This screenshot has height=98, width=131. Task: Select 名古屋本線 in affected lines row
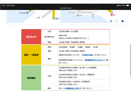point(63,47)
